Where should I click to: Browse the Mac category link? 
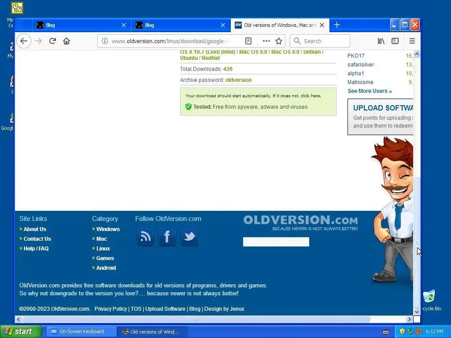tap(102, 239)
